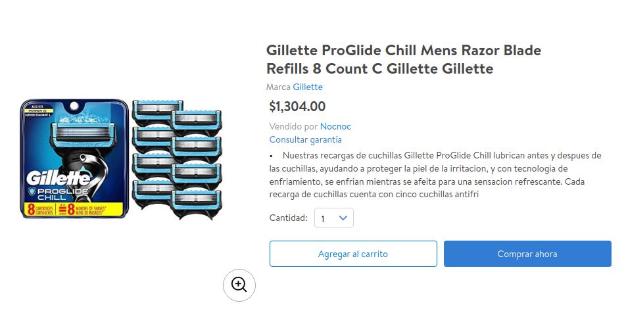
Task: Click the top-left loose razor cartridge
Action: (x=157, y=112)
